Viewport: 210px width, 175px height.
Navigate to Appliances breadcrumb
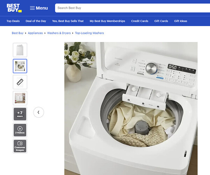click(x=35, y=33)
